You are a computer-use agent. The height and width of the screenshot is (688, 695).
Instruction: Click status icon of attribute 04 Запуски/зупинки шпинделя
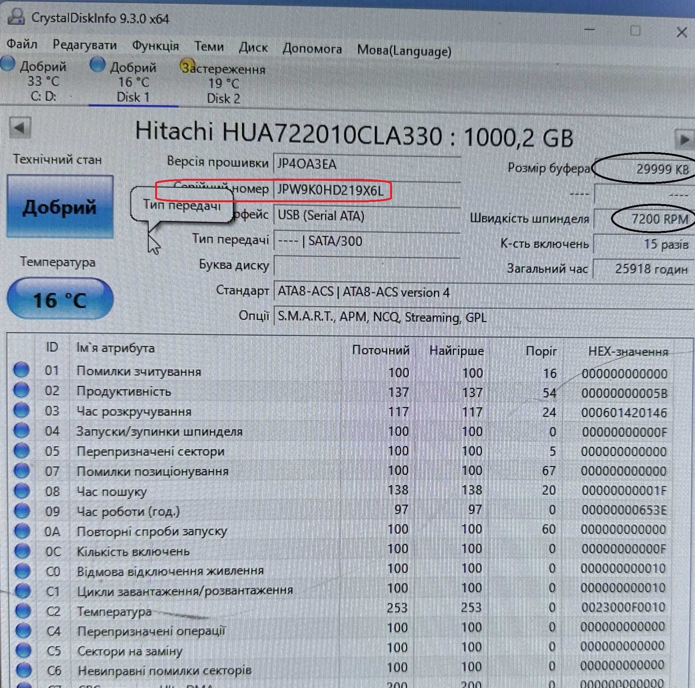pos(21,430)
